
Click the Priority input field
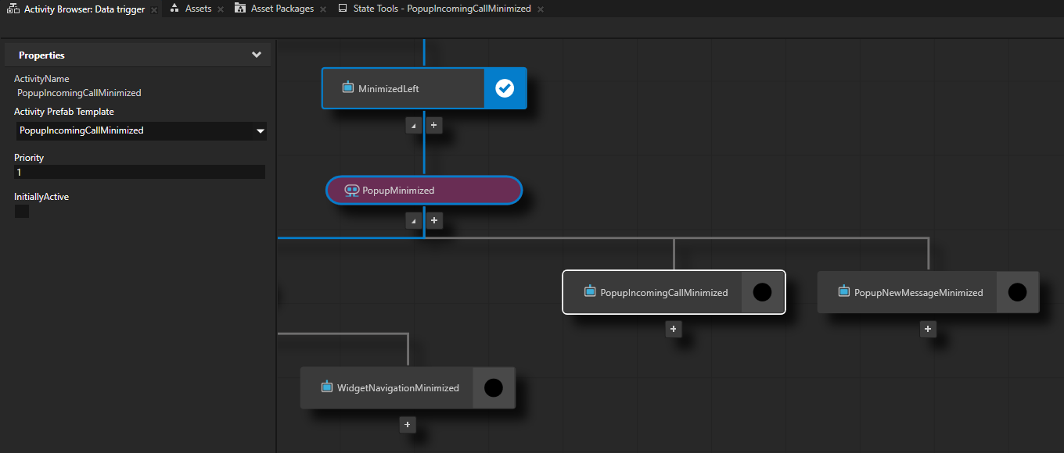tap(139, 172)
